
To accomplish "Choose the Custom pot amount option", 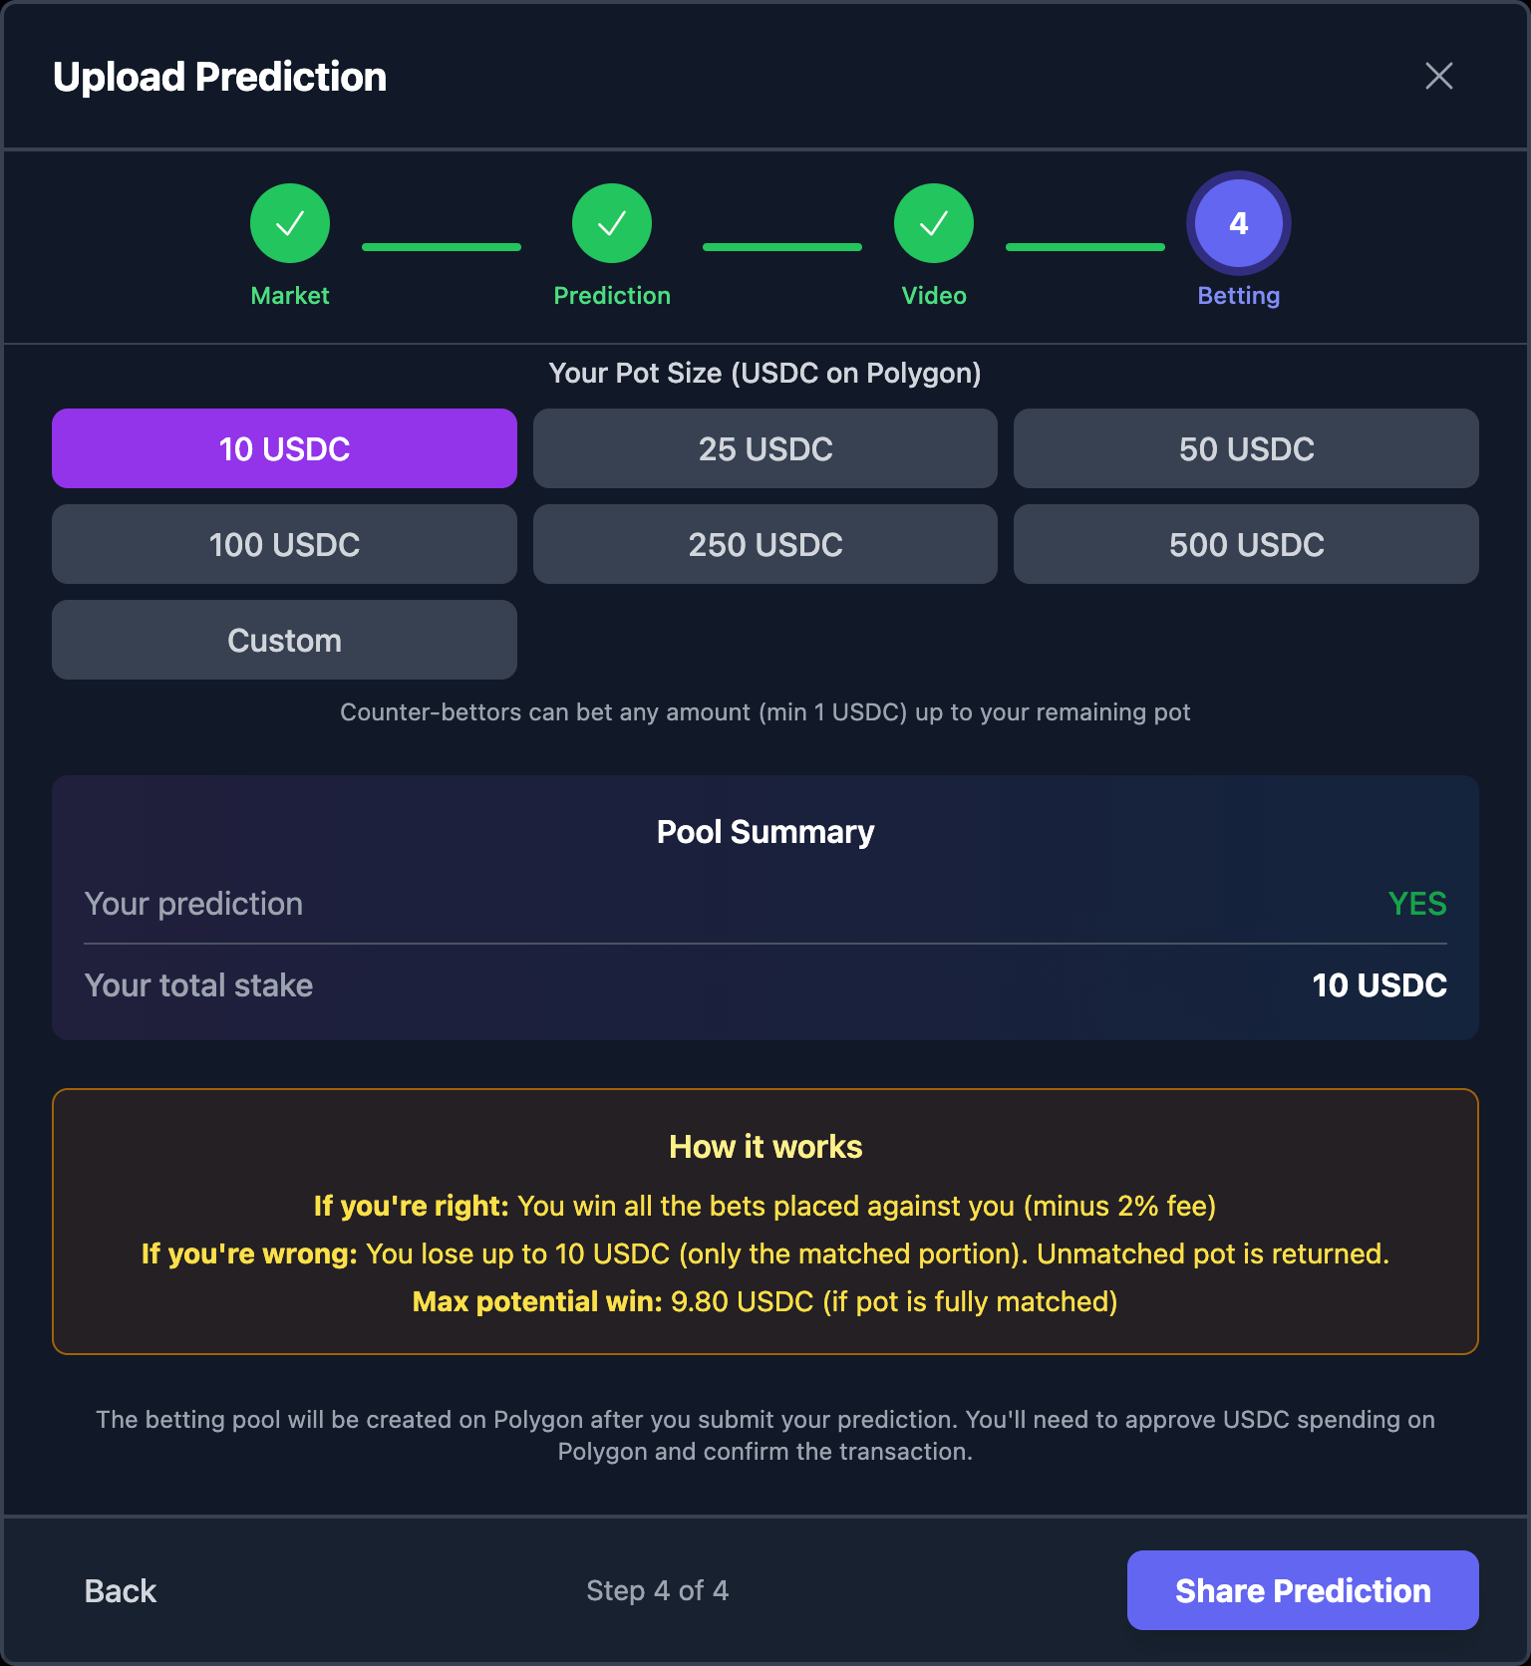I will click(284, 640).
